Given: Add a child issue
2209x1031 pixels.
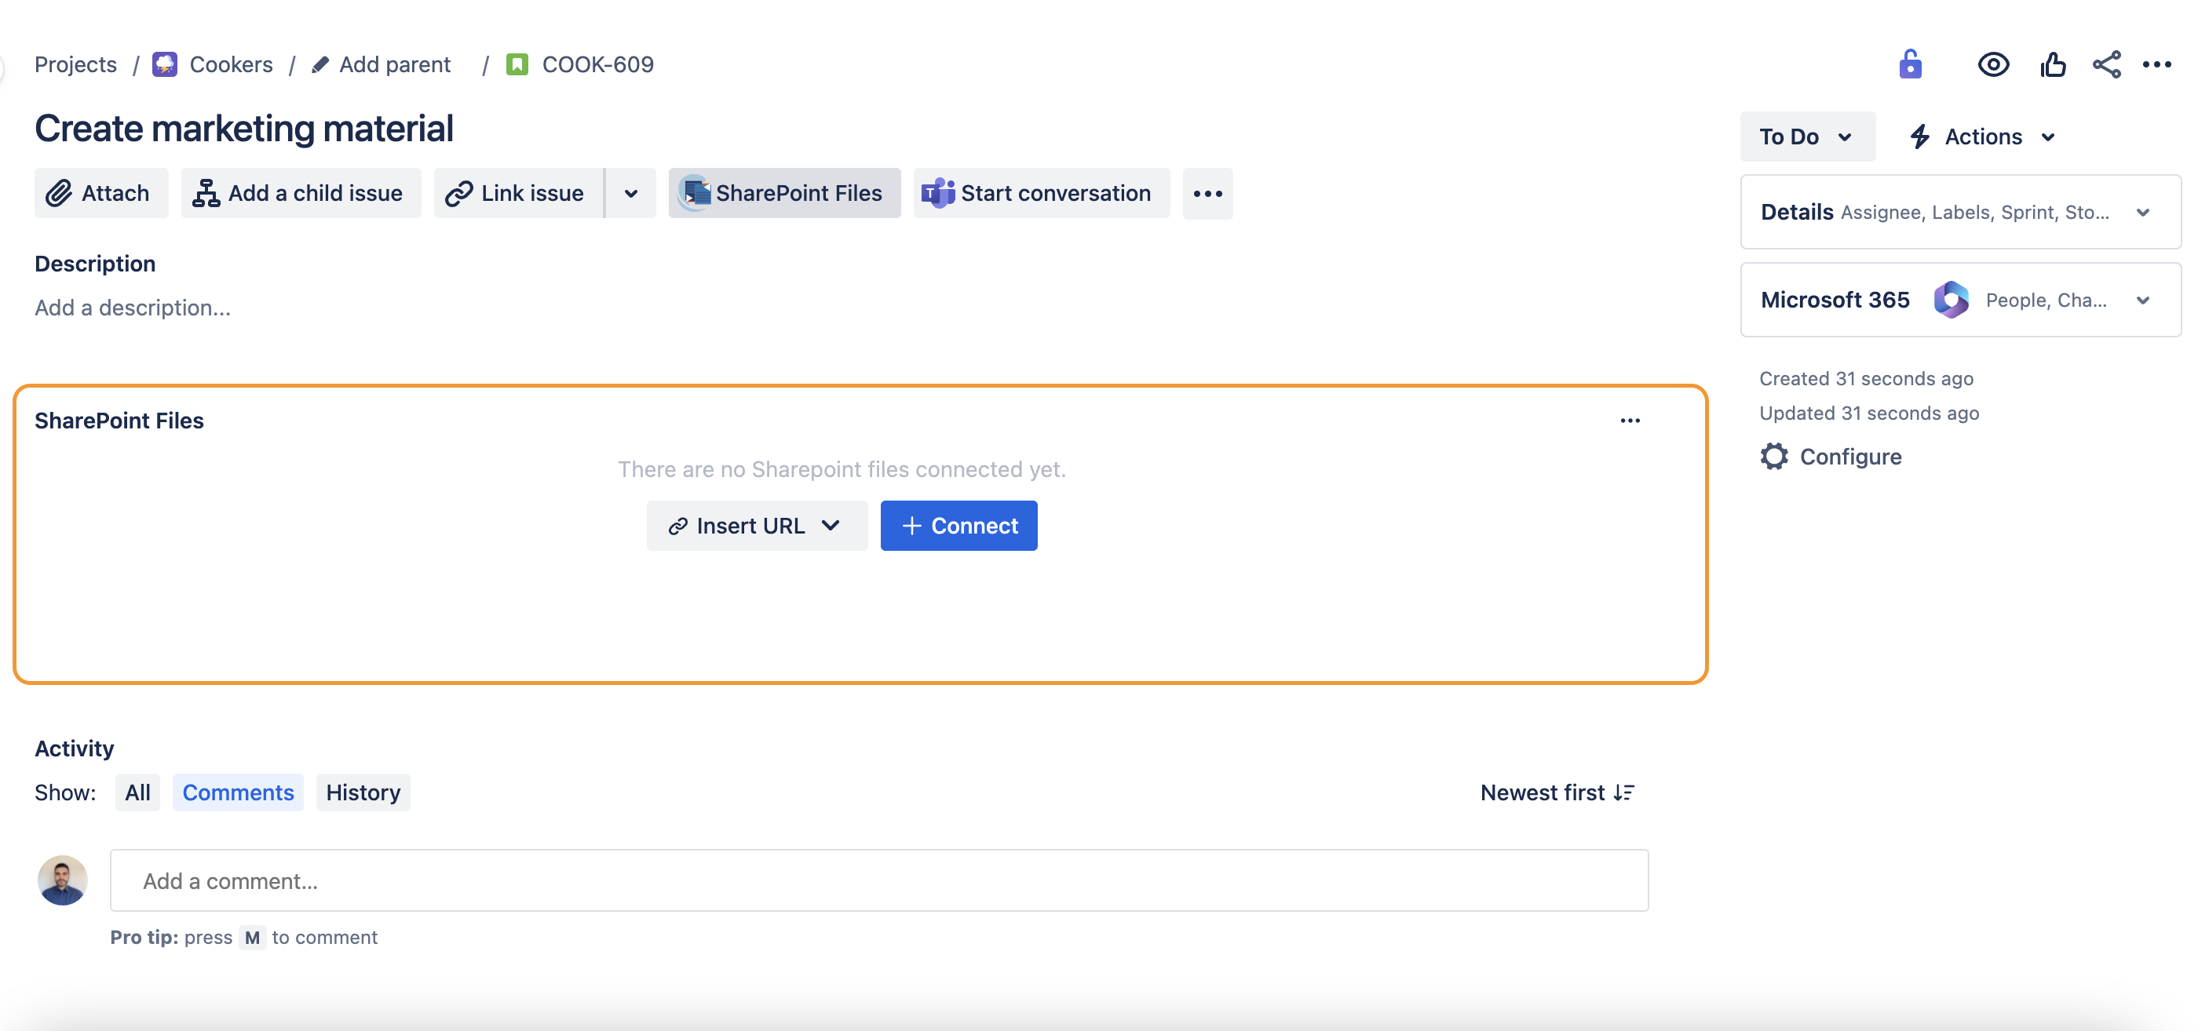Looking at the screenshot, I should pos(300,194).
